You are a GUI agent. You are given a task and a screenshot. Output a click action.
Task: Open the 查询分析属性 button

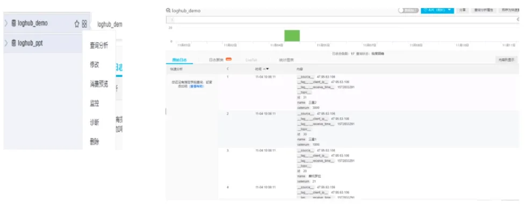point(484,10)
